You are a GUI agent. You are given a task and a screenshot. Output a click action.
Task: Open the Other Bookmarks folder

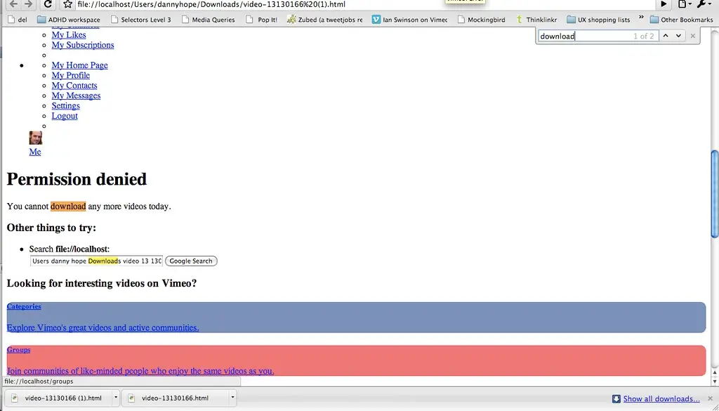click(x=681, y=20)
